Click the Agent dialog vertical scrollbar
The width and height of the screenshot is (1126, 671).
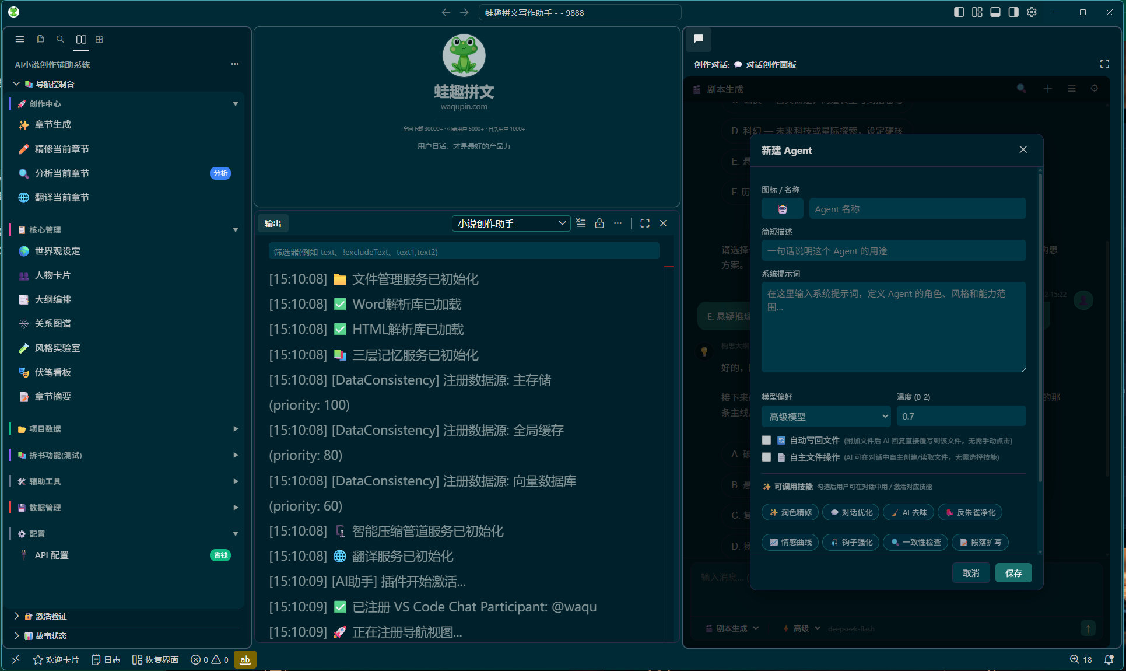[x=1040, y=327]
